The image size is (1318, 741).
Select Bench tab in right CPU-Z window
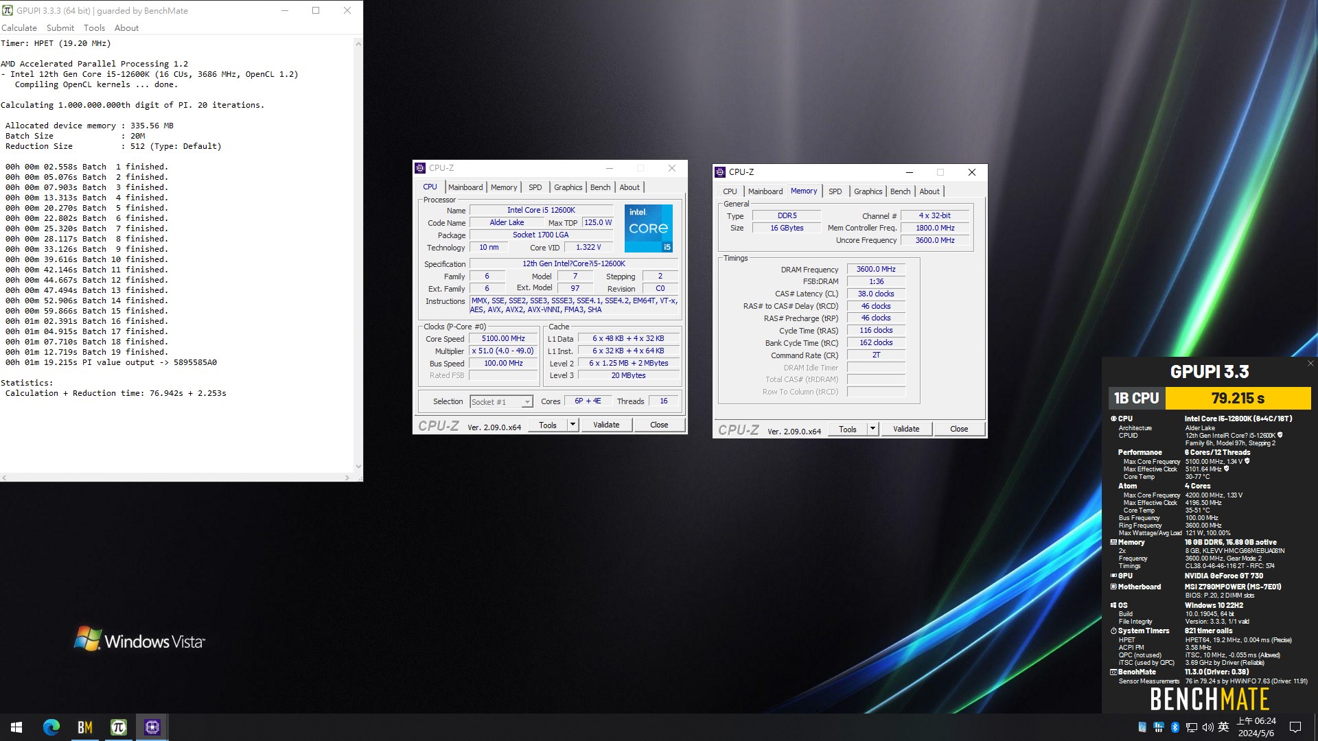900,191
